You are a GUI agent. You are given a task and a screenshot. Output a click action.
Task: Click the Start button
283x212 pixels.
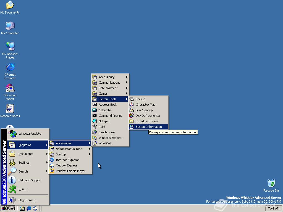[8, 208]
